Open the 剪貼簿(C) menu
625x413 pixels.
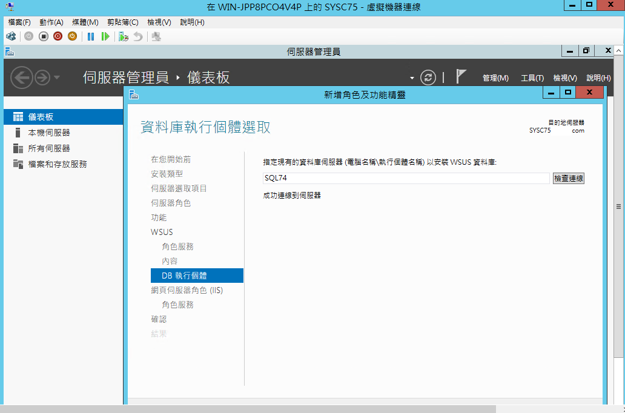coord(123,22)
